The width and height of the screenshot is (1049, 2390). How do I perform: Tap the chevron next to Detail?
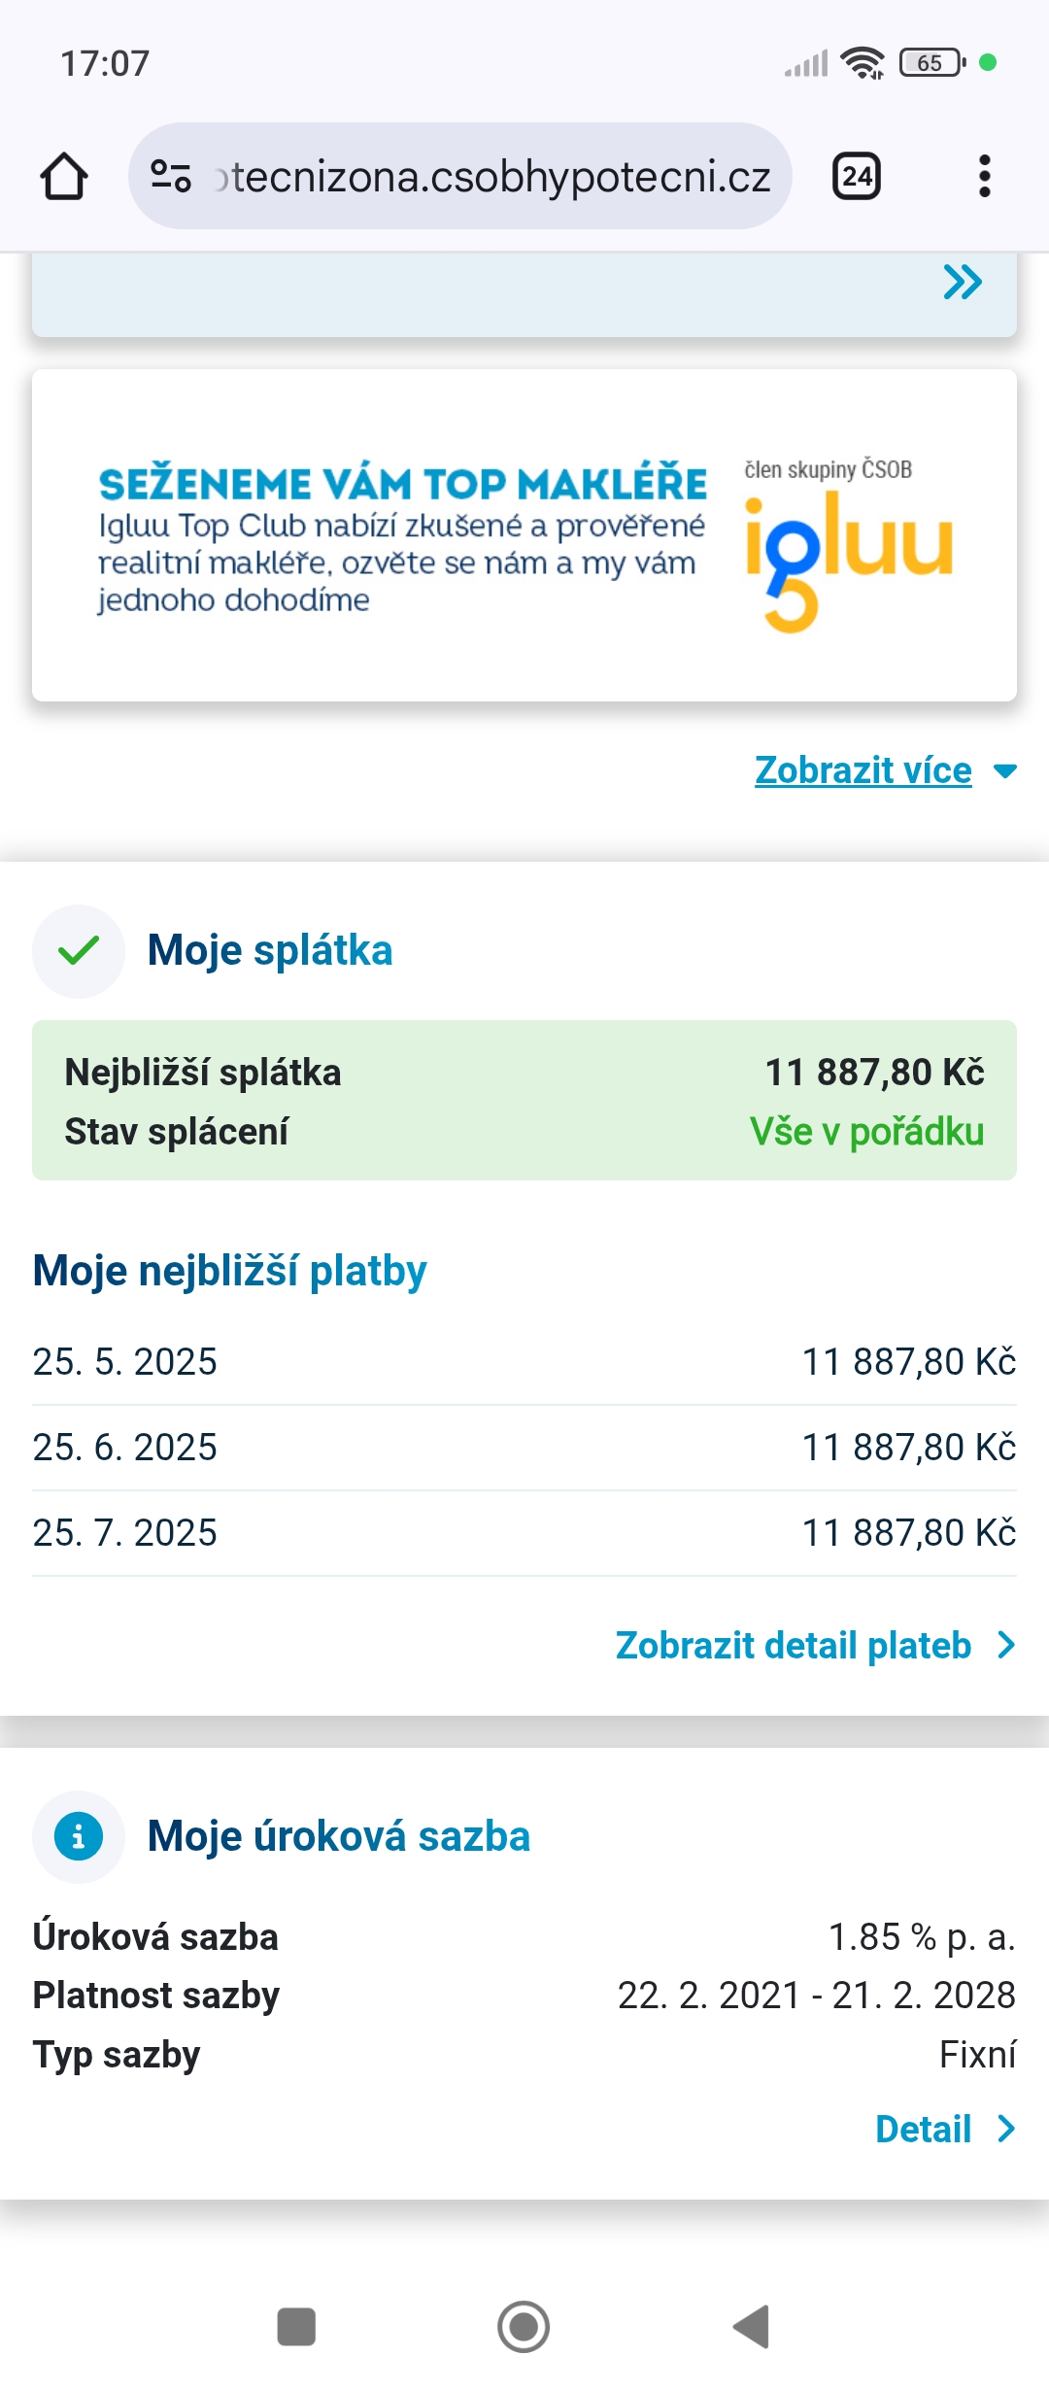tap(1006, 2129)
